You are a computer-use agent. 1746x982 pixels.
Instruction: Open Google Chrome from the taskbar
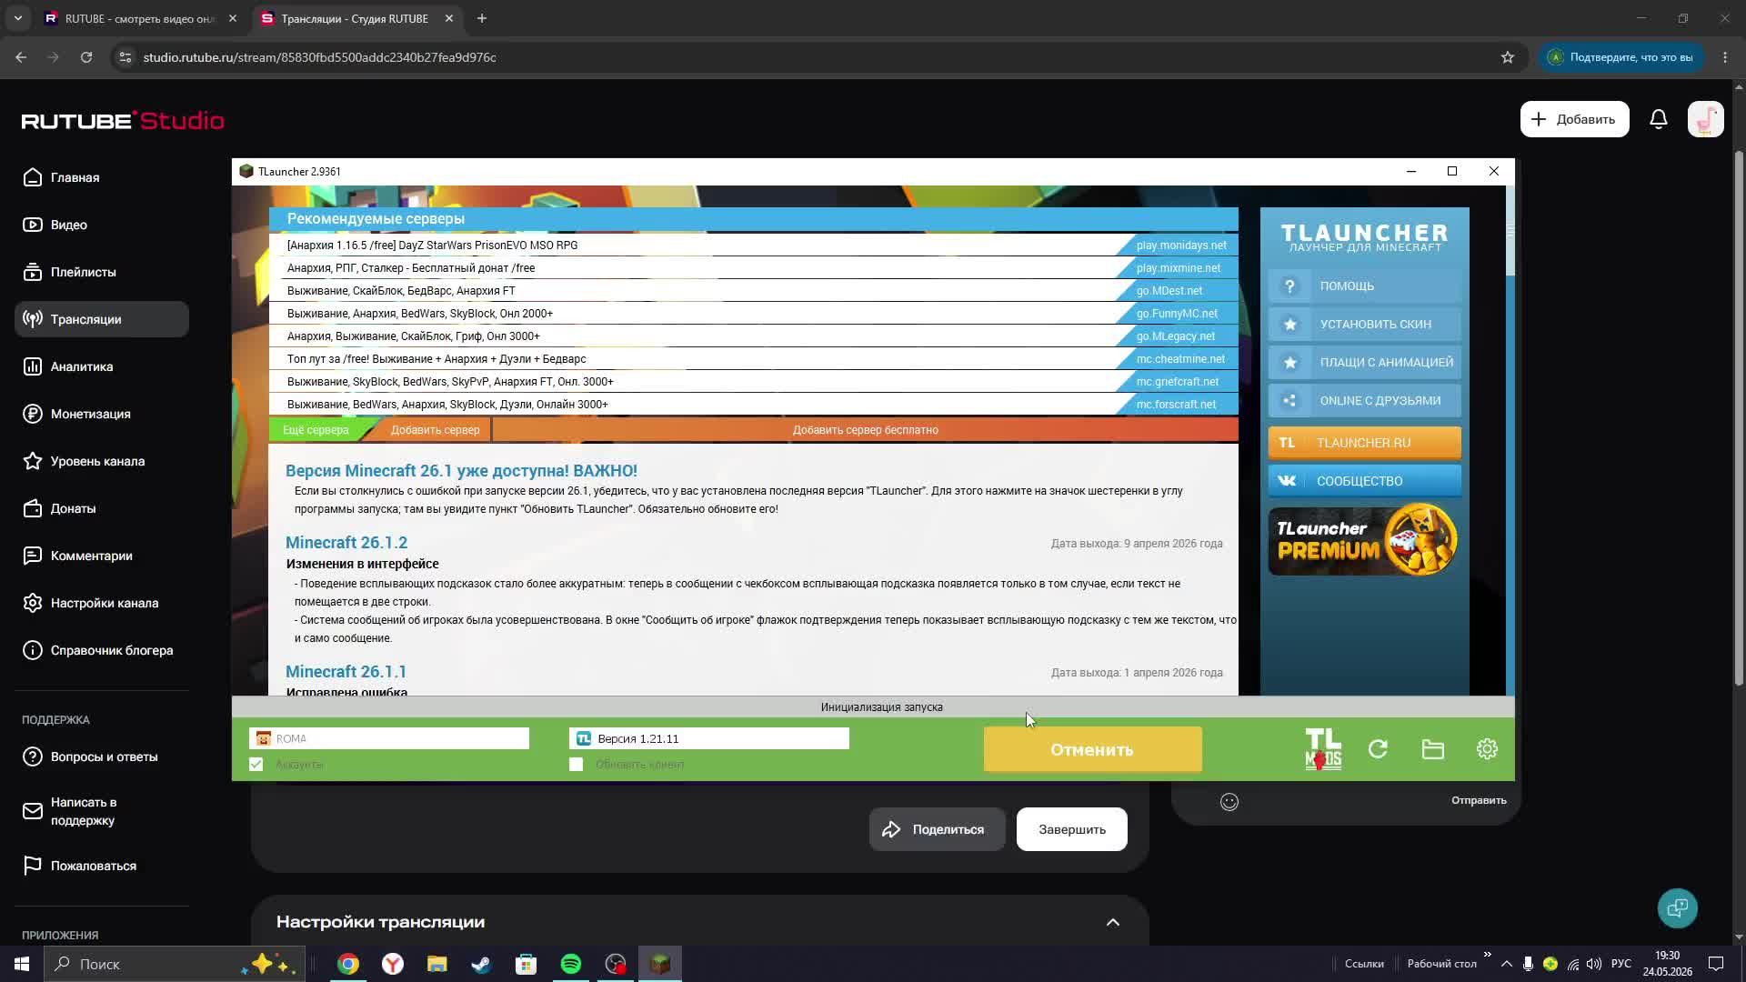(x=348, y=964)
